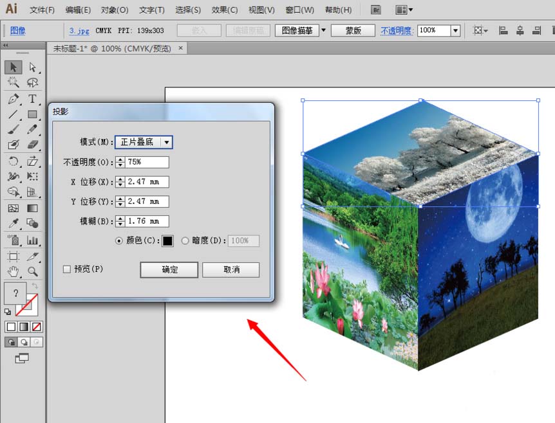This screenshot has width=555, height=423.
Task: Open the 图像描摹 dropdown arrow
Action: (x=323, y=30)
